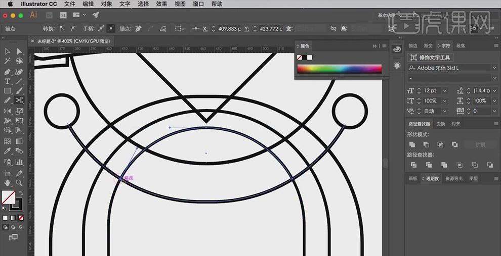Switch to the 段落 tab
The width and height of the screenshot is (501, 256).
(461, 46)
